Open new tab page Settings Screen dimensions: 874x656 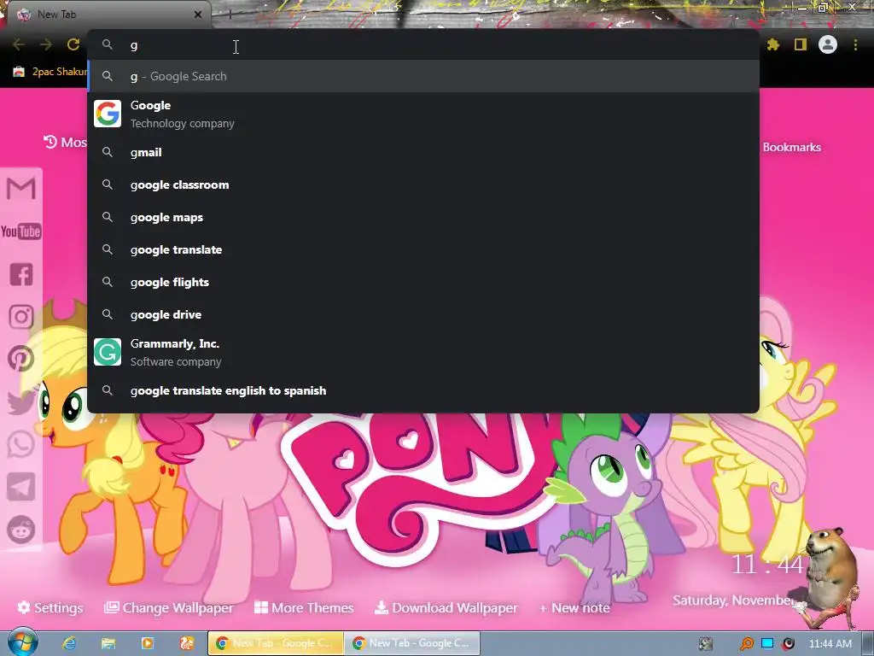50,607
